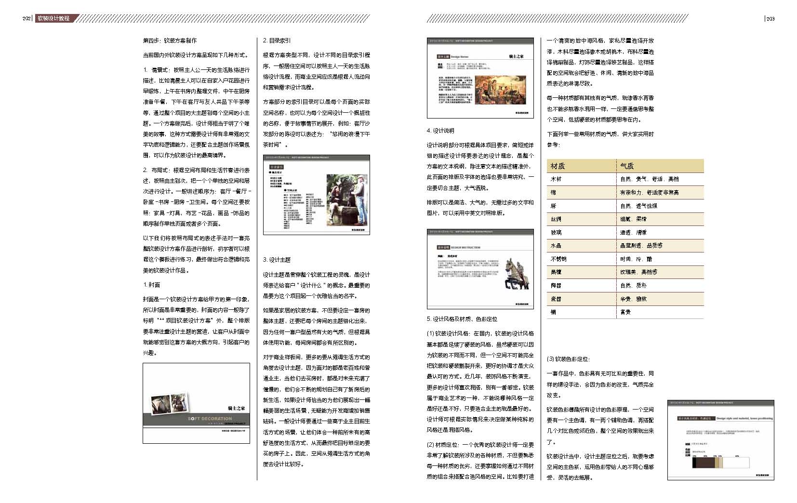This screenshot has height=503, width=797.
Task: Click the knight on horseback slide image
Action: 480,268
